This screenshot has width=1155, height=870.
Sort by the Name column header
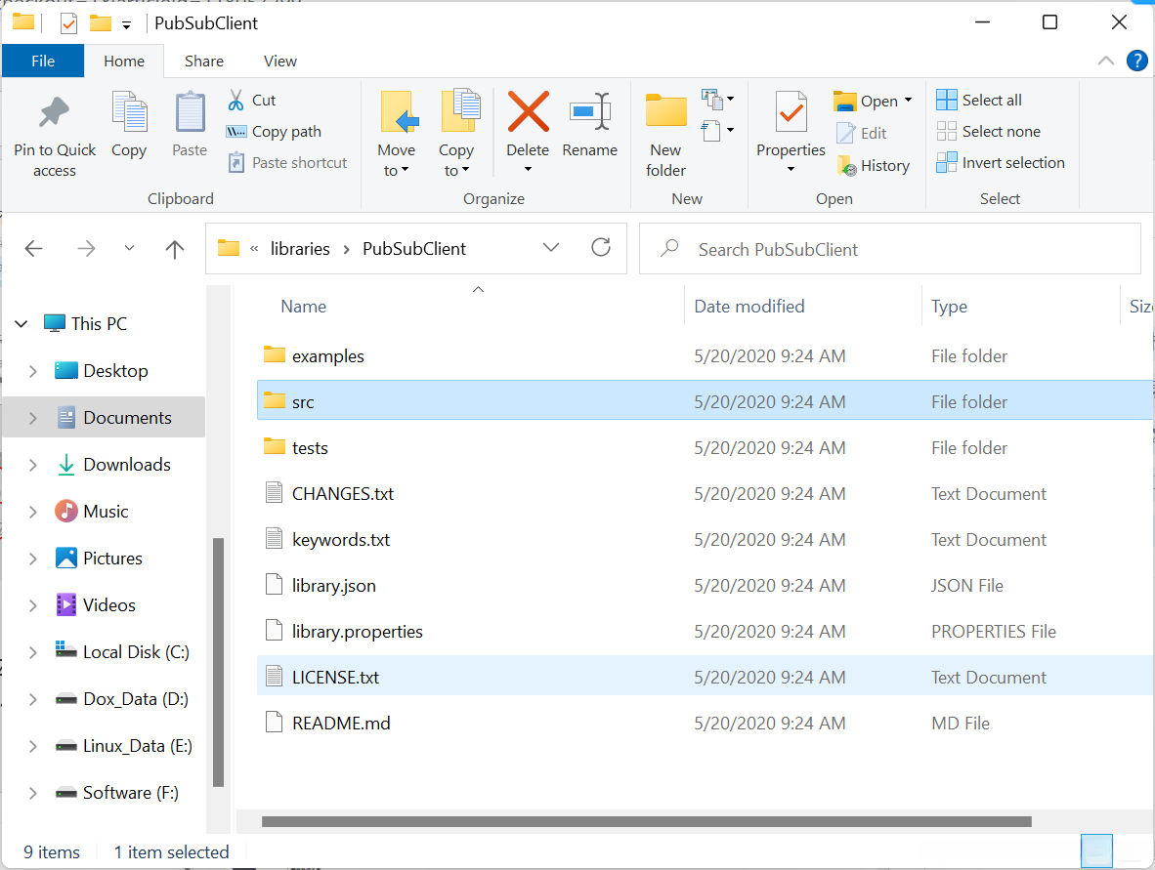(304, 307)
